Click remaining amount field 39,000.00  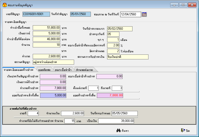coord(116,121)
